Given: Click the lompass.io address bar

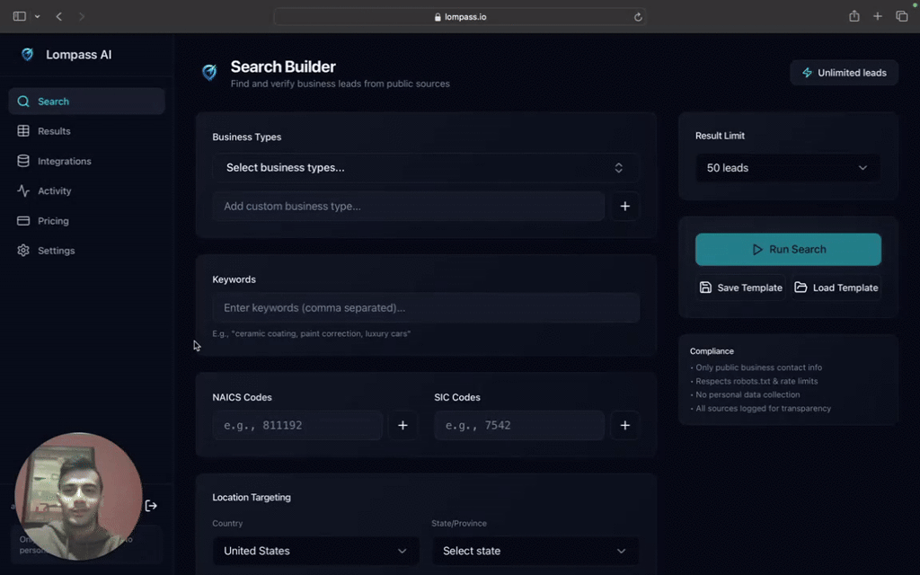Looking at the screenshot, I should (x=460, y=17).
